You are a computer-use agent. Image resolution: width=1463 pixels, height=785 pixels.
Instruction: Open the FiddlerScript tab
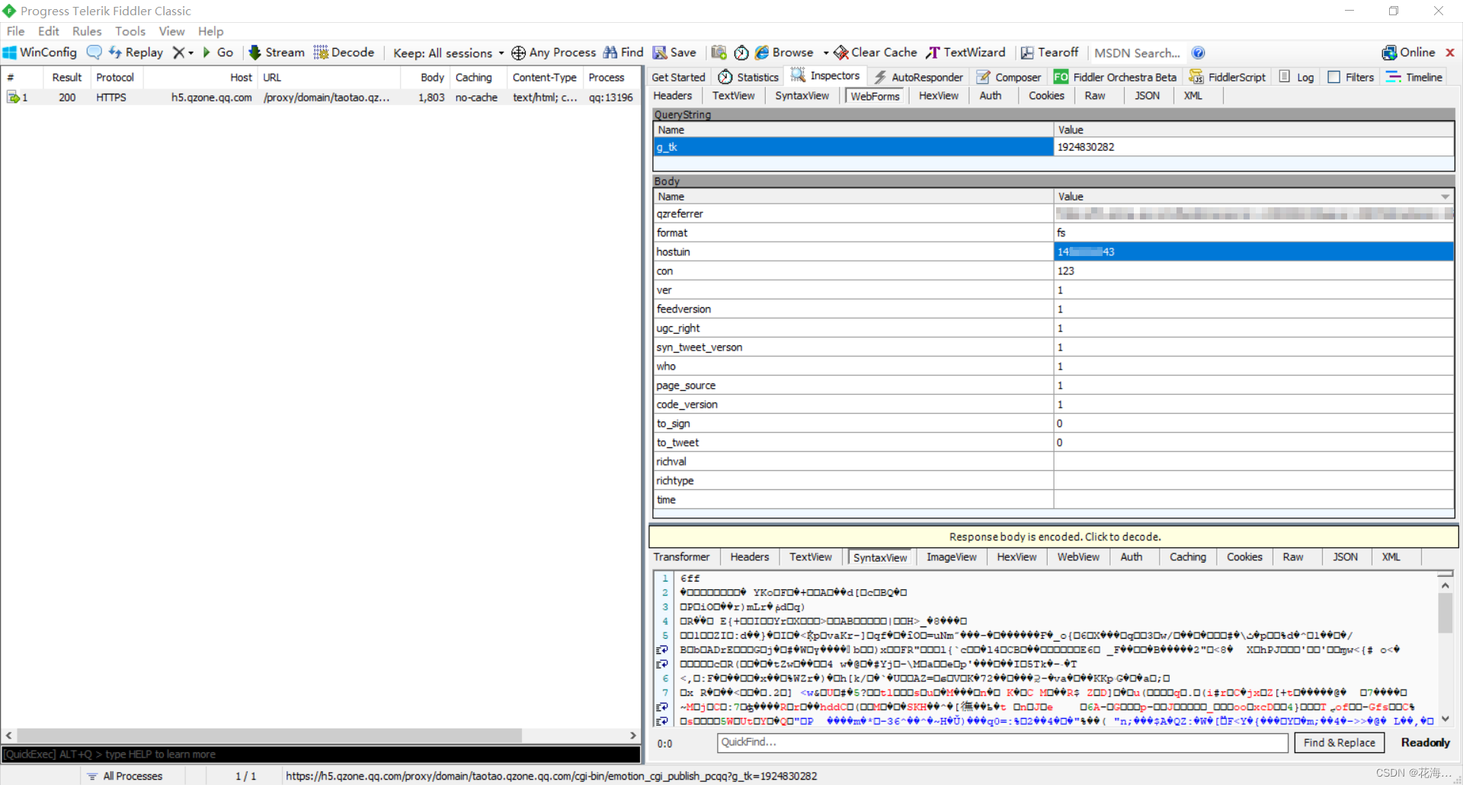(1228, 77)
